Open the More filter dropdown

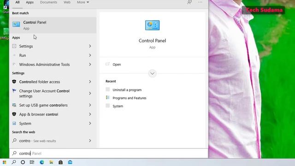[83, 2]
